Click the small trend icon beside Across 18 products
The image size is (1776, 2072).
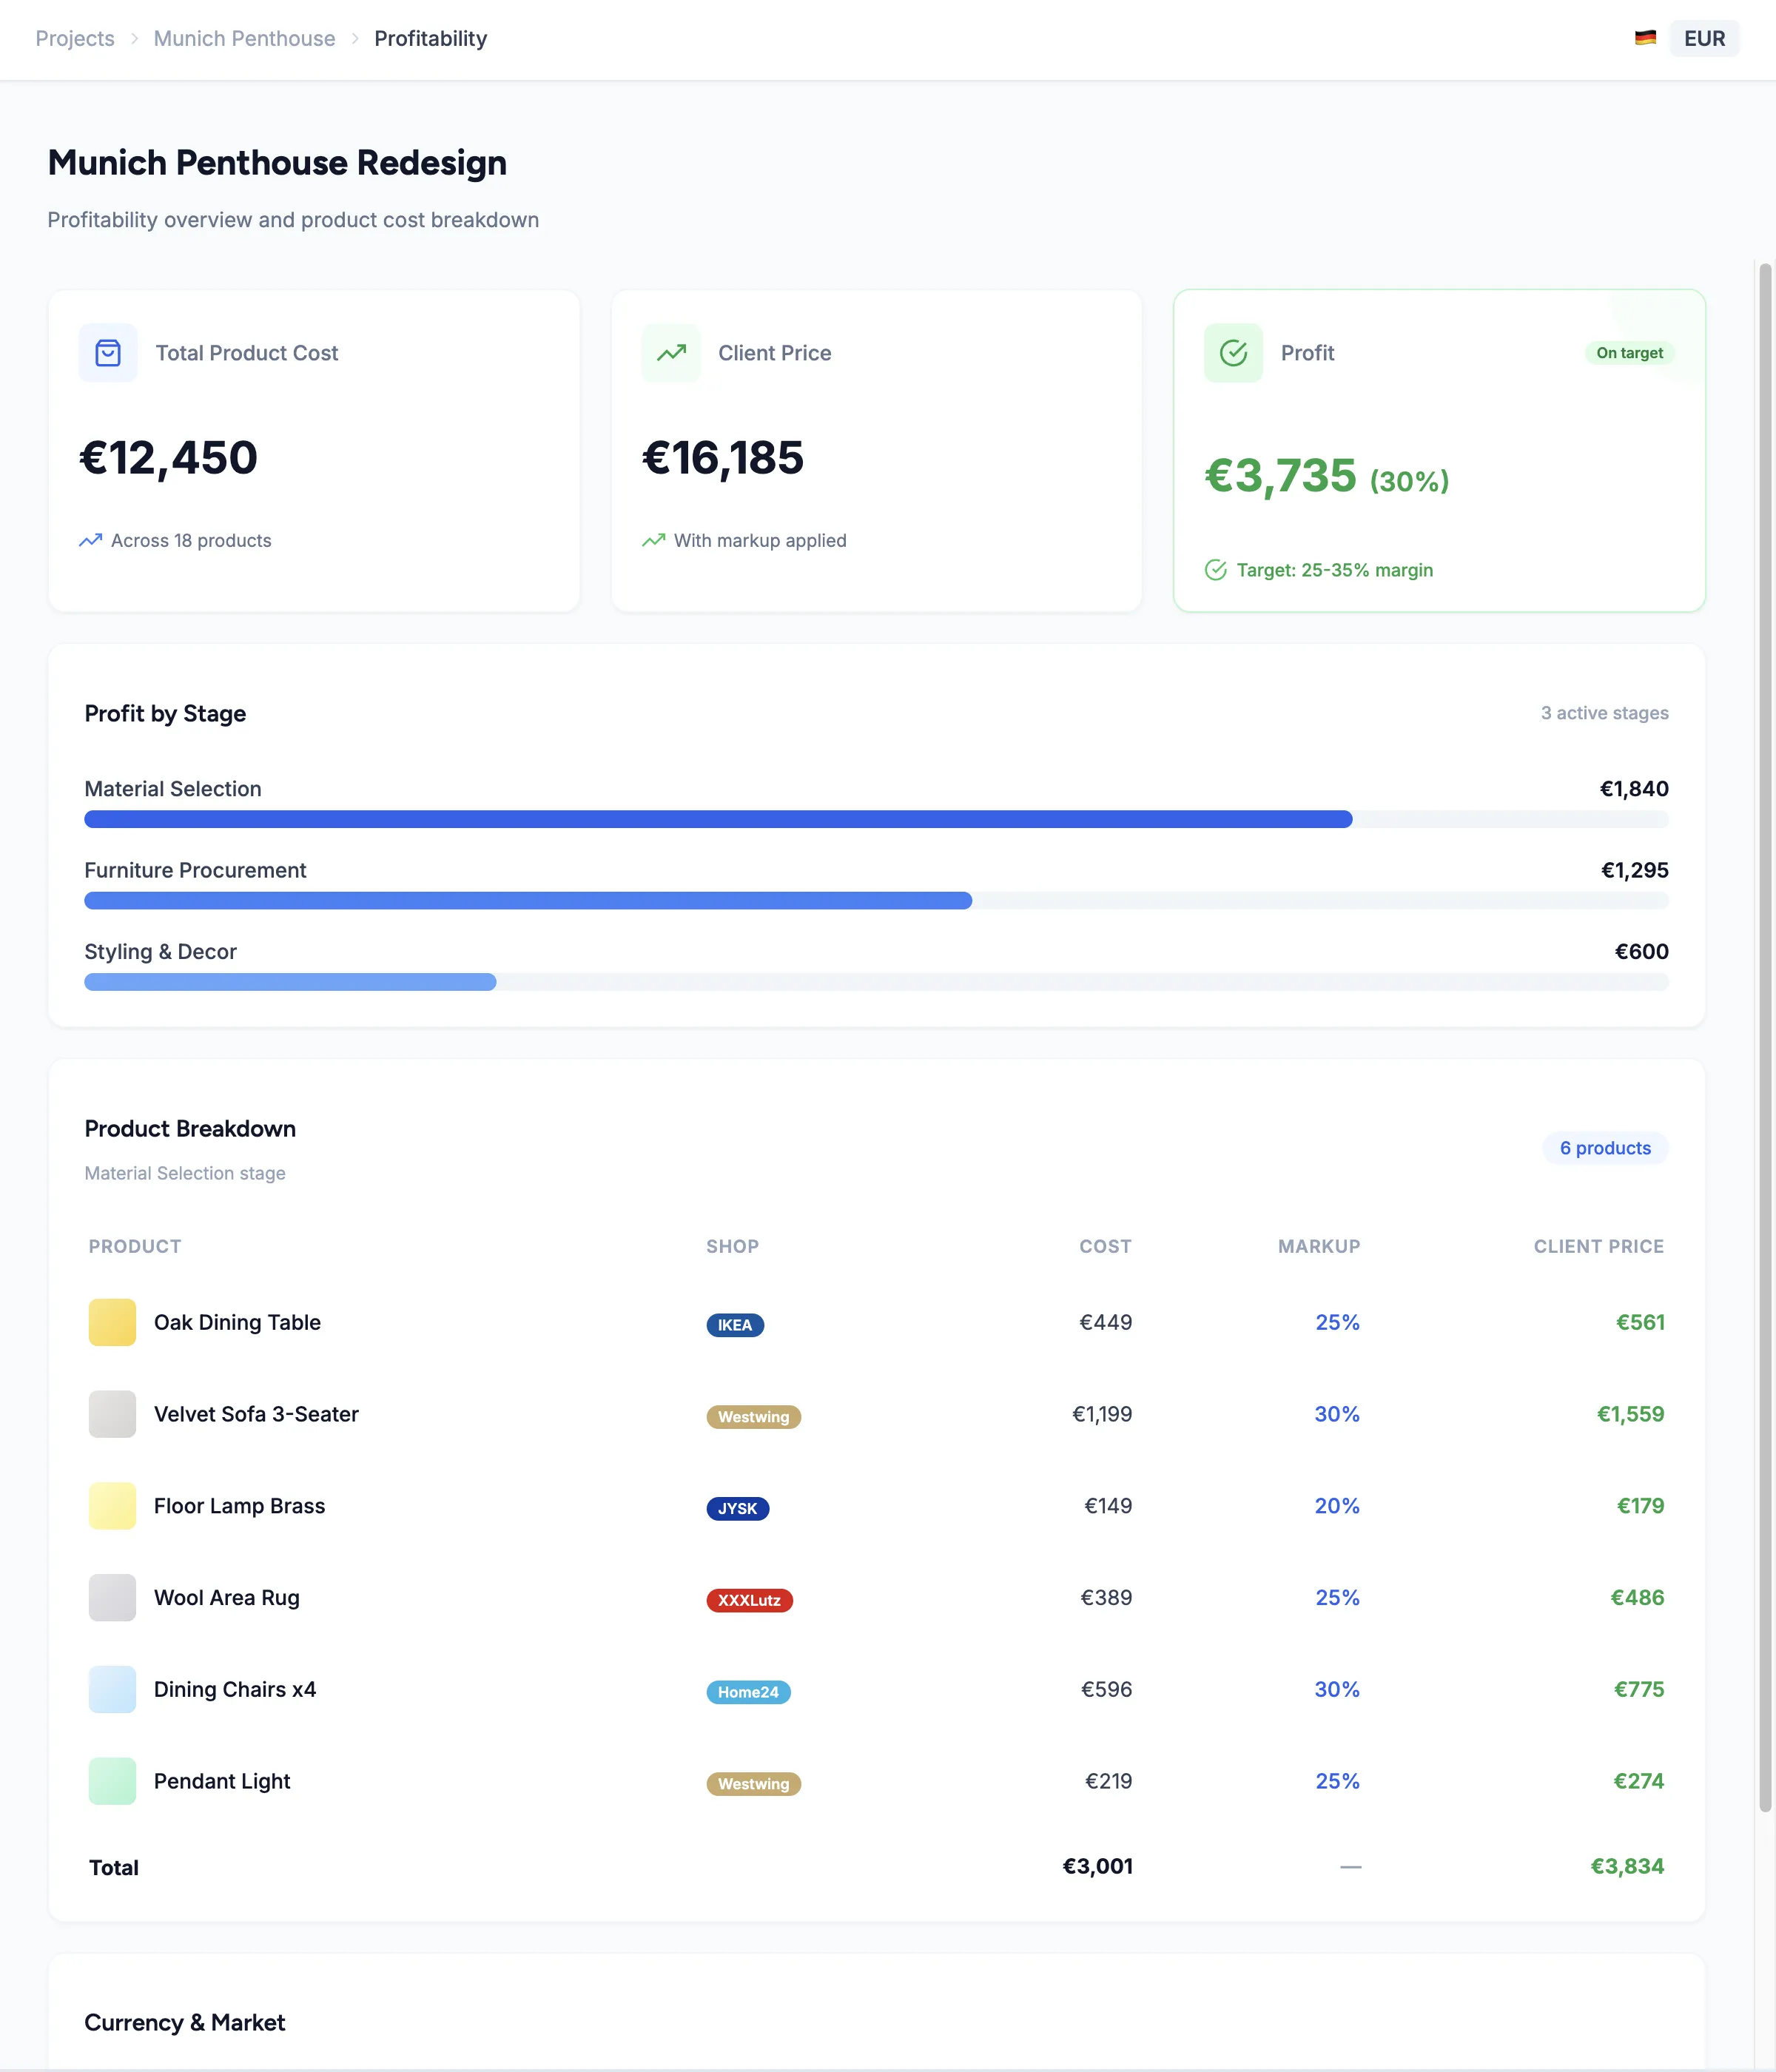[x=91, y=540]
